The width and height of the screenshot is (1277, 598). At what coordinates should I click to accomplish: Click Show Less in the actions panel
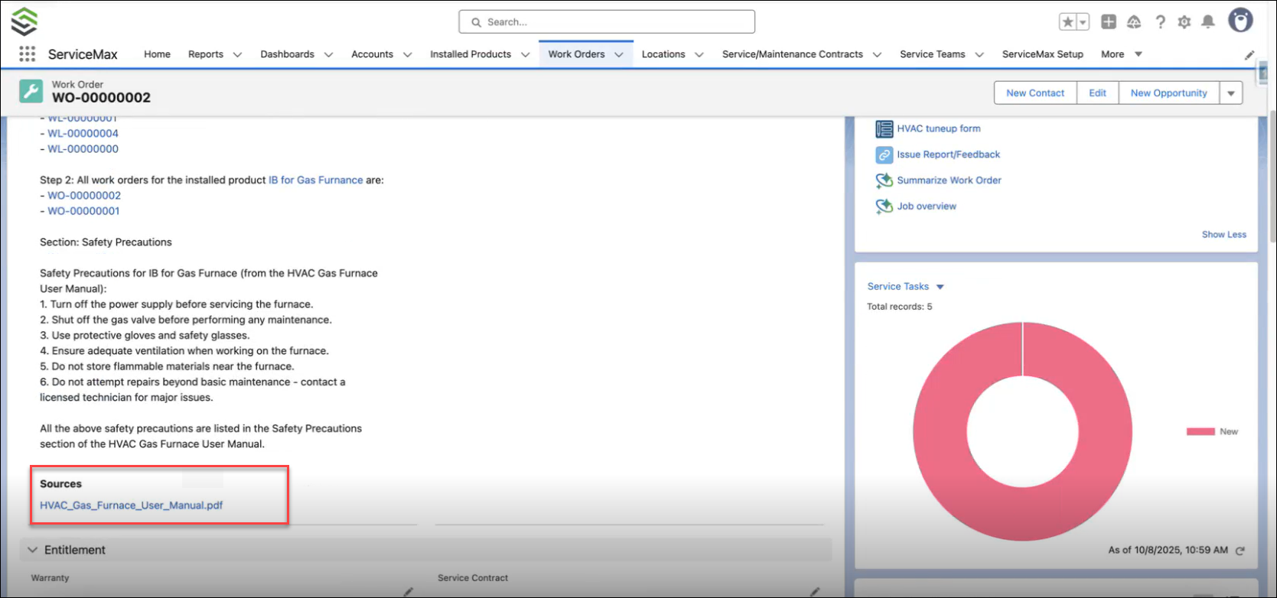pyautogui.click(x=1224, y=235)
